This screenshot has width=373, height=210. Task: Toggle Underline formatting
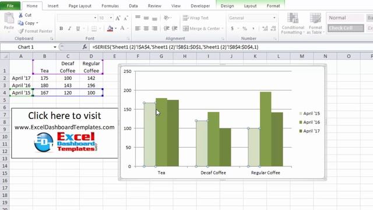pos(78,29)
